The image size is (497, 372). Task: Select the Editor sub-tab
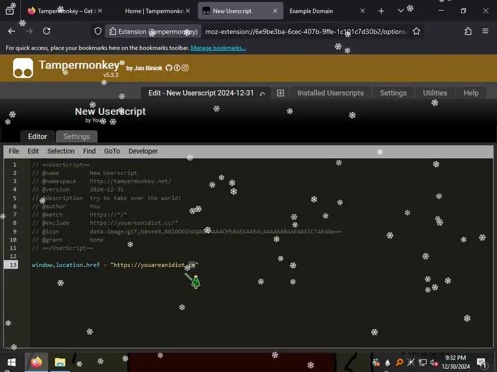click(37, 137)
